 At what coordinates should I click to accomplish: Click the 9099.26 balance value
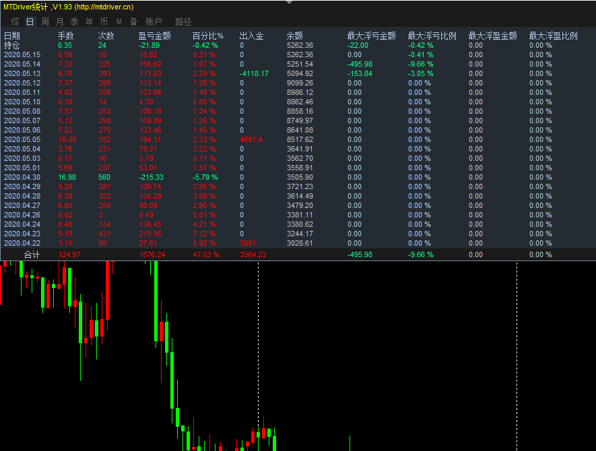[300, 83]
